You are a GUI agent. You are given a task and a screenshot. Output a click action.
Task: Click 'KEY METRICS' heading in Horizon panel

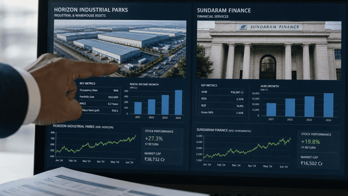tap(87, 84)
